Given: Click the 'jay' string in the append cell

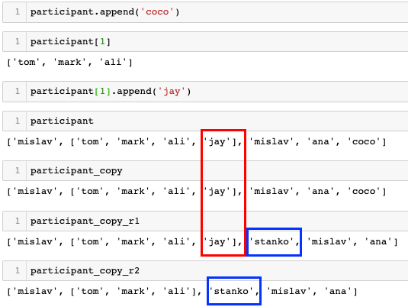Looking at the screenshot, I should pos(172,92).
